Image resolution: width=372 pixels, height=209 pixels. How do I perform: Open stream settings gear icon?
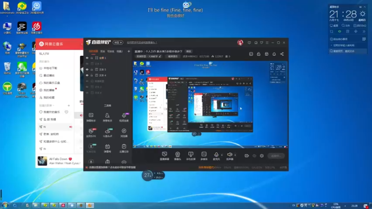coord(262,156)
